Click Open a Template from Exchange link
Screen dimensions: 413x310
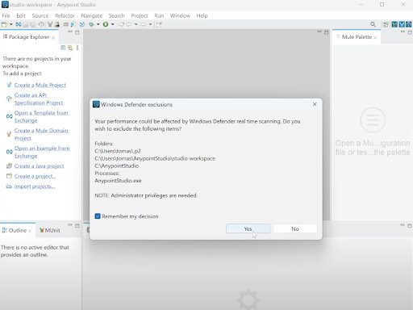coord(42,116)
